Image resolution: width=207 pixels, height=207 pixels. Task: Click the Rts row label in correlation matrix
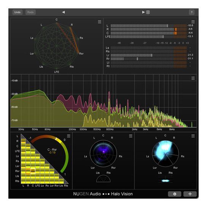tap(17, 181)
